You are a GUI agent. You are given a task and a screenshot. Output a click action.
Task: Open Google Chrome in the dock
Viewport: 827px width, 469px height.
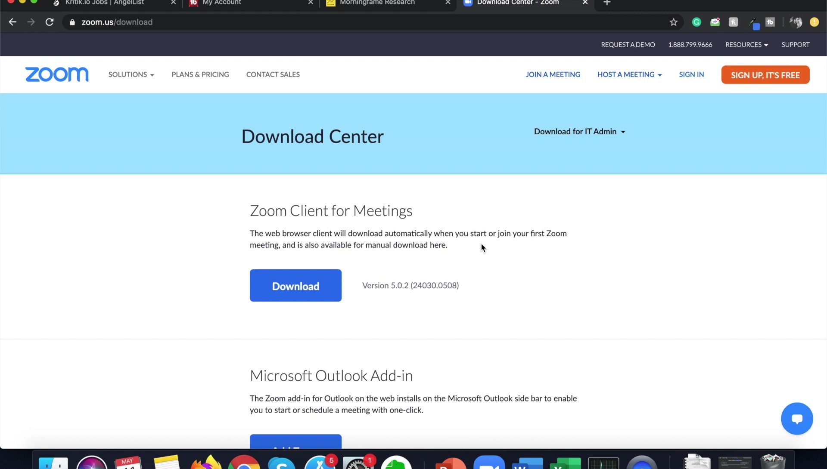244,463
